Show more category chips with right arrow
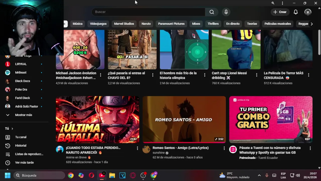 click(311, 24)
